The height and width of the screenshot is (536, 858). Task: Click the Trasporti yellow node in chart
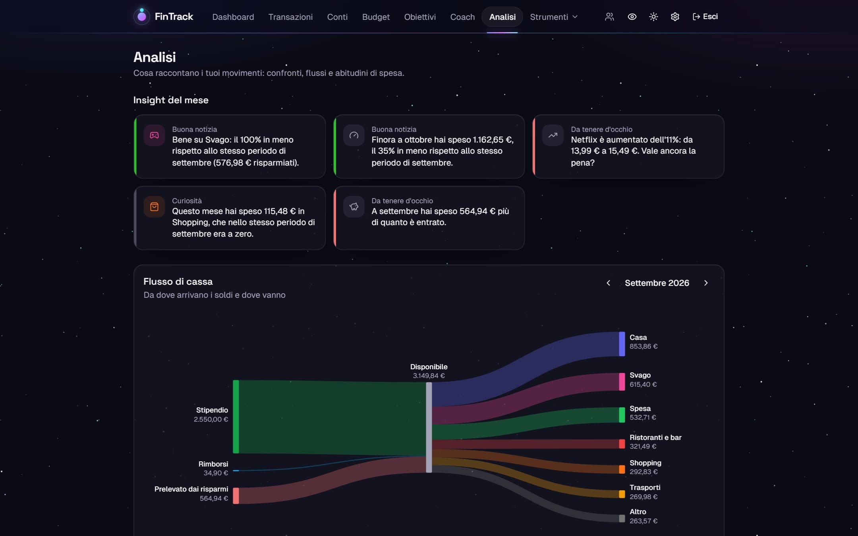(622, 494)
